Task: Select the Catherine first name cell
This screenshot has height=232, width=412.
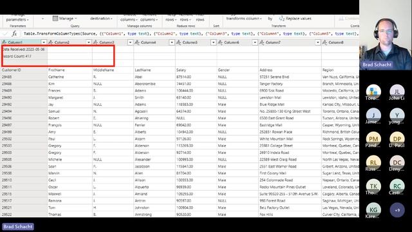Action: pos(70,77)
